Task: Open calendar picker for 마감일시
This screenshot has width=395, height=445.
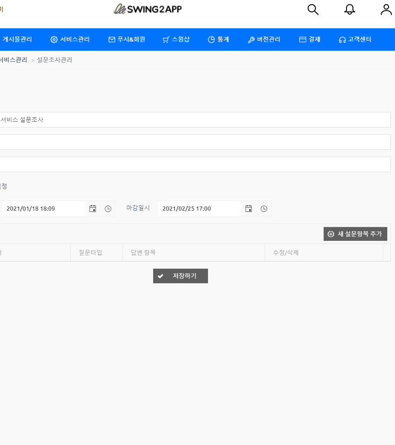Action: click(x=249, y=209)
